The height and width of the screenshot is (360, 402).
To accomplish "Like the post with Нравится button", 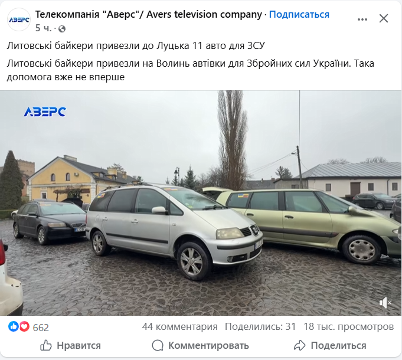I will [70, 345].
